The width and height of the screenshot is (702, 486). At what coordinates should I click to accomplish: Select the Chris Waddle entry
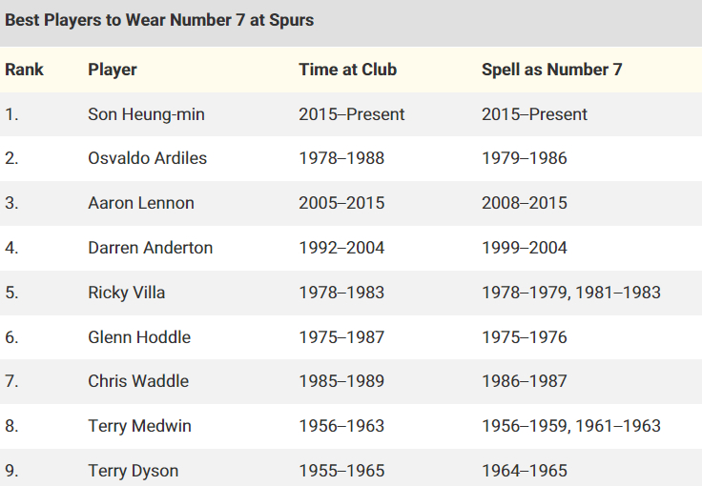point(138,381)
